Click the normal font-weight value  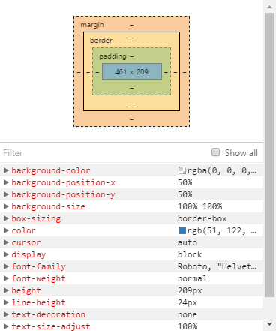coord(192,278)
